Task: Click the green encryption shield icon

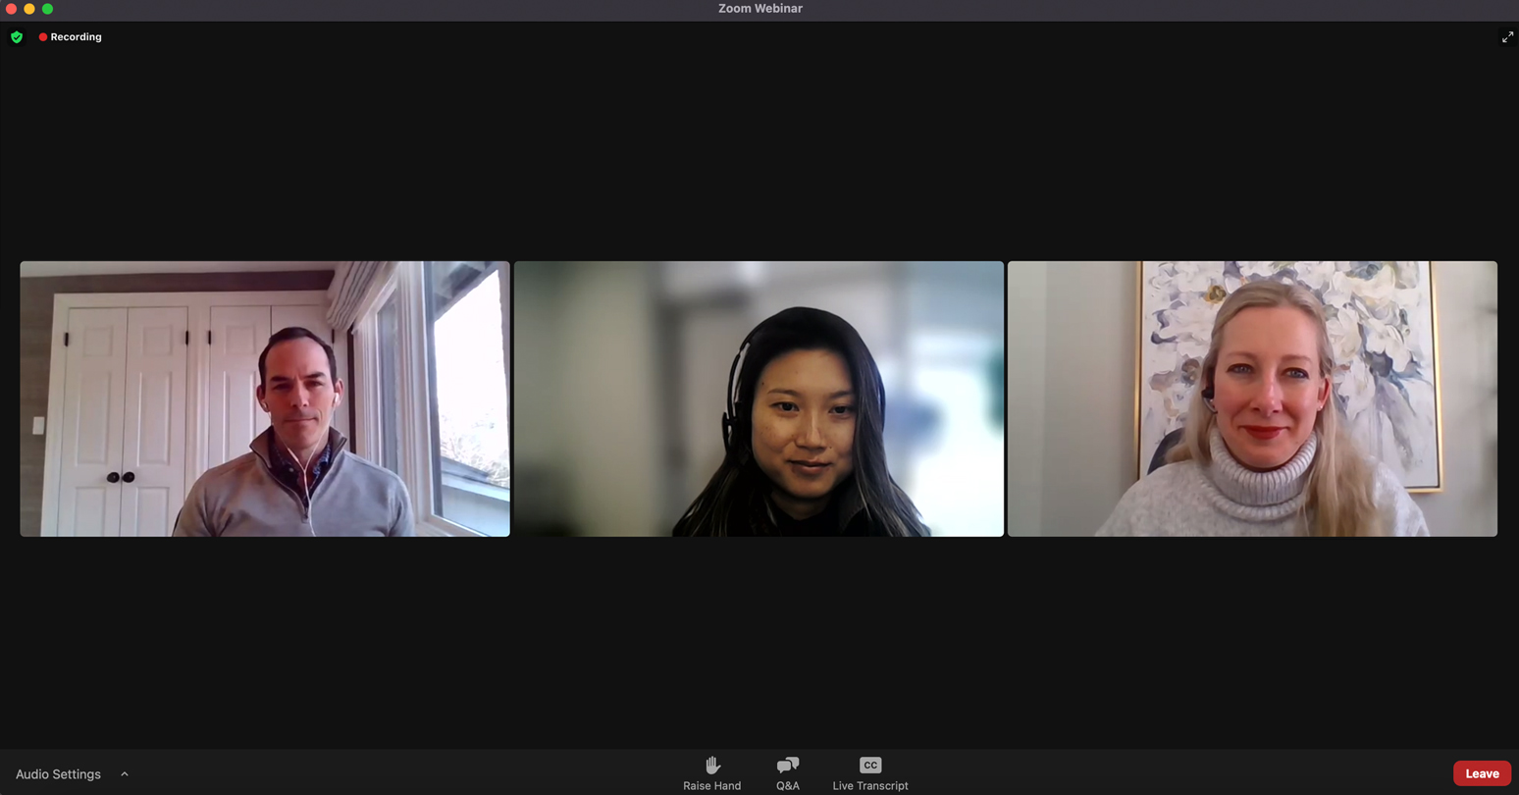Action: click(17, 36)
